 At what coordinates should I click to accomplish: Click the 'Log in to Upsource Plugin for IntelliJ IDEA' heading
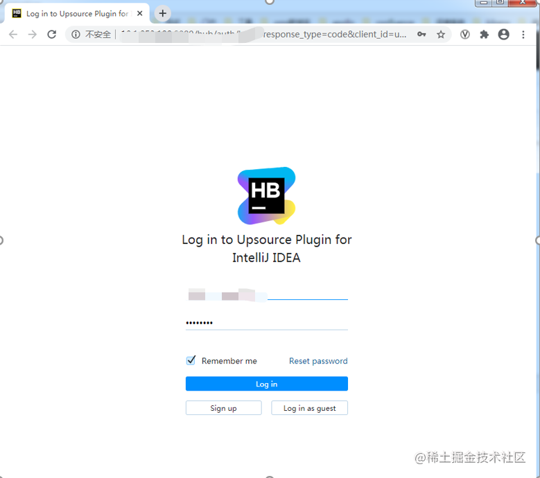coord(267,249)
